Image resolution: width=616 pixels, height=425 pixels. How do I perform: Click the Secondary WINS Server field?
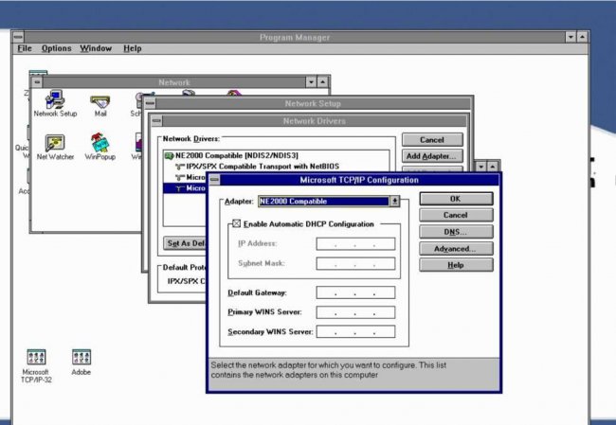(355, 331)
